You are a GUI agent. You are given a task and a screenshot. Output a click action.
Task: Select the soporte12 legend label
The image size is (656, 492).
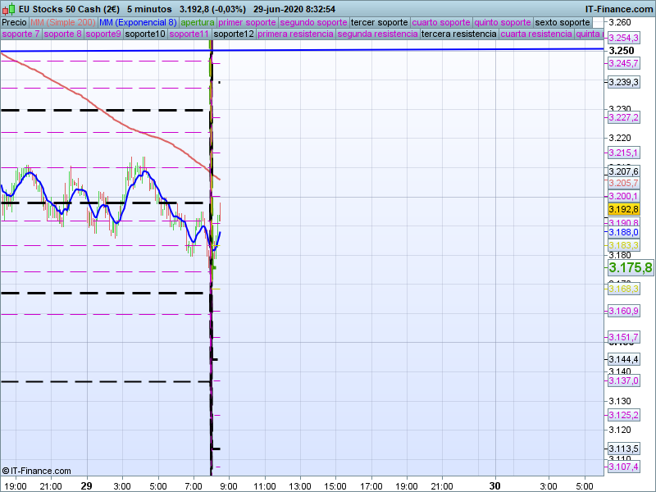234,34
